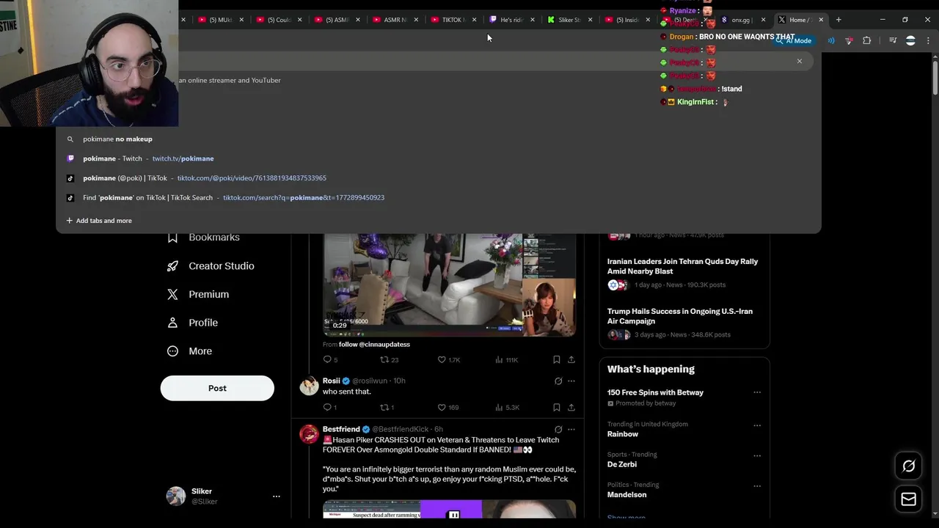The width and height of the screenshot is (939, 528).
Task: Open Bestfriend profile name link
Action: [x=341, y=429]
